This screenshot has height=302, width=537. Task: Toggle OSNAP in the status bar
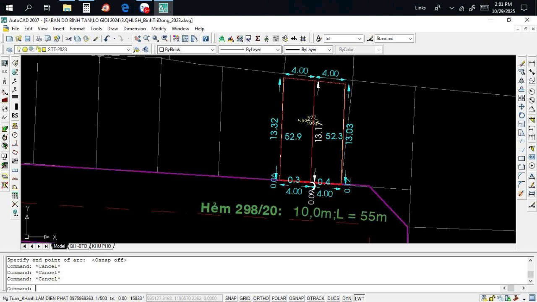point(296,298)
